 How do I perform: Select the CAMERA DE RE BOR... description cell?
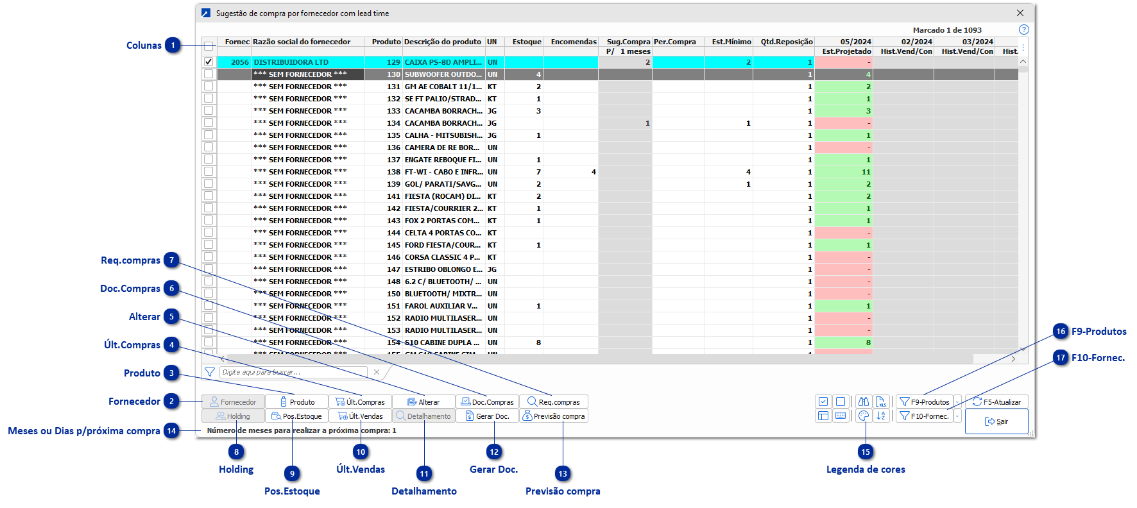click(x=444, y=148)
